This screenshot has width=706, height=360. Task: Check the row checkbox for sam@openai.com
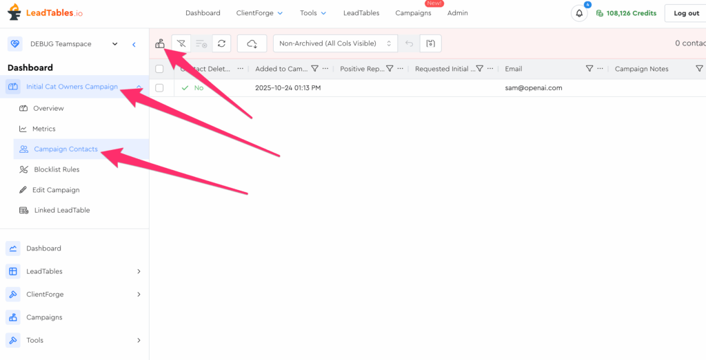(160, 88)
